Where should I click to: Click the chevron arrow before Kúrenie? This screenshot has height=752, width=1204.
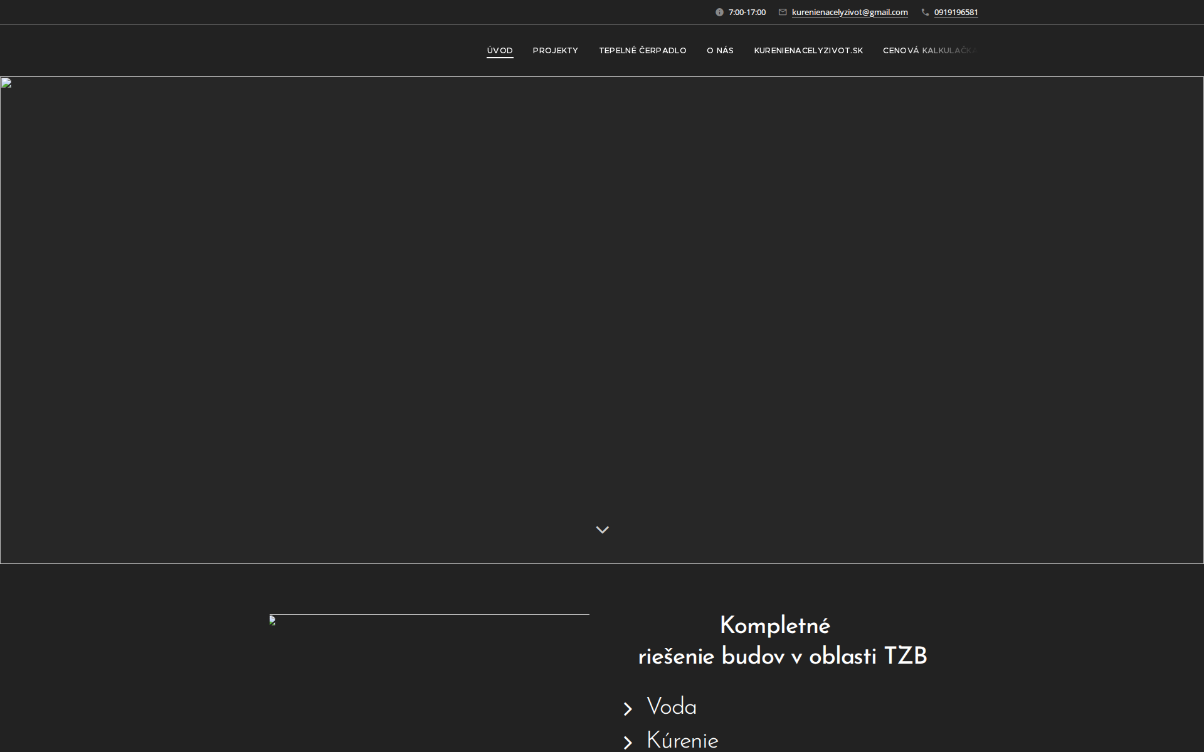pos(627,742)
